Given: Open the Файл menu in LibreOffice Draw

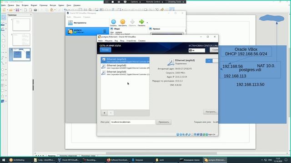Looking at the screenshot, I should (x=3, y=5).
